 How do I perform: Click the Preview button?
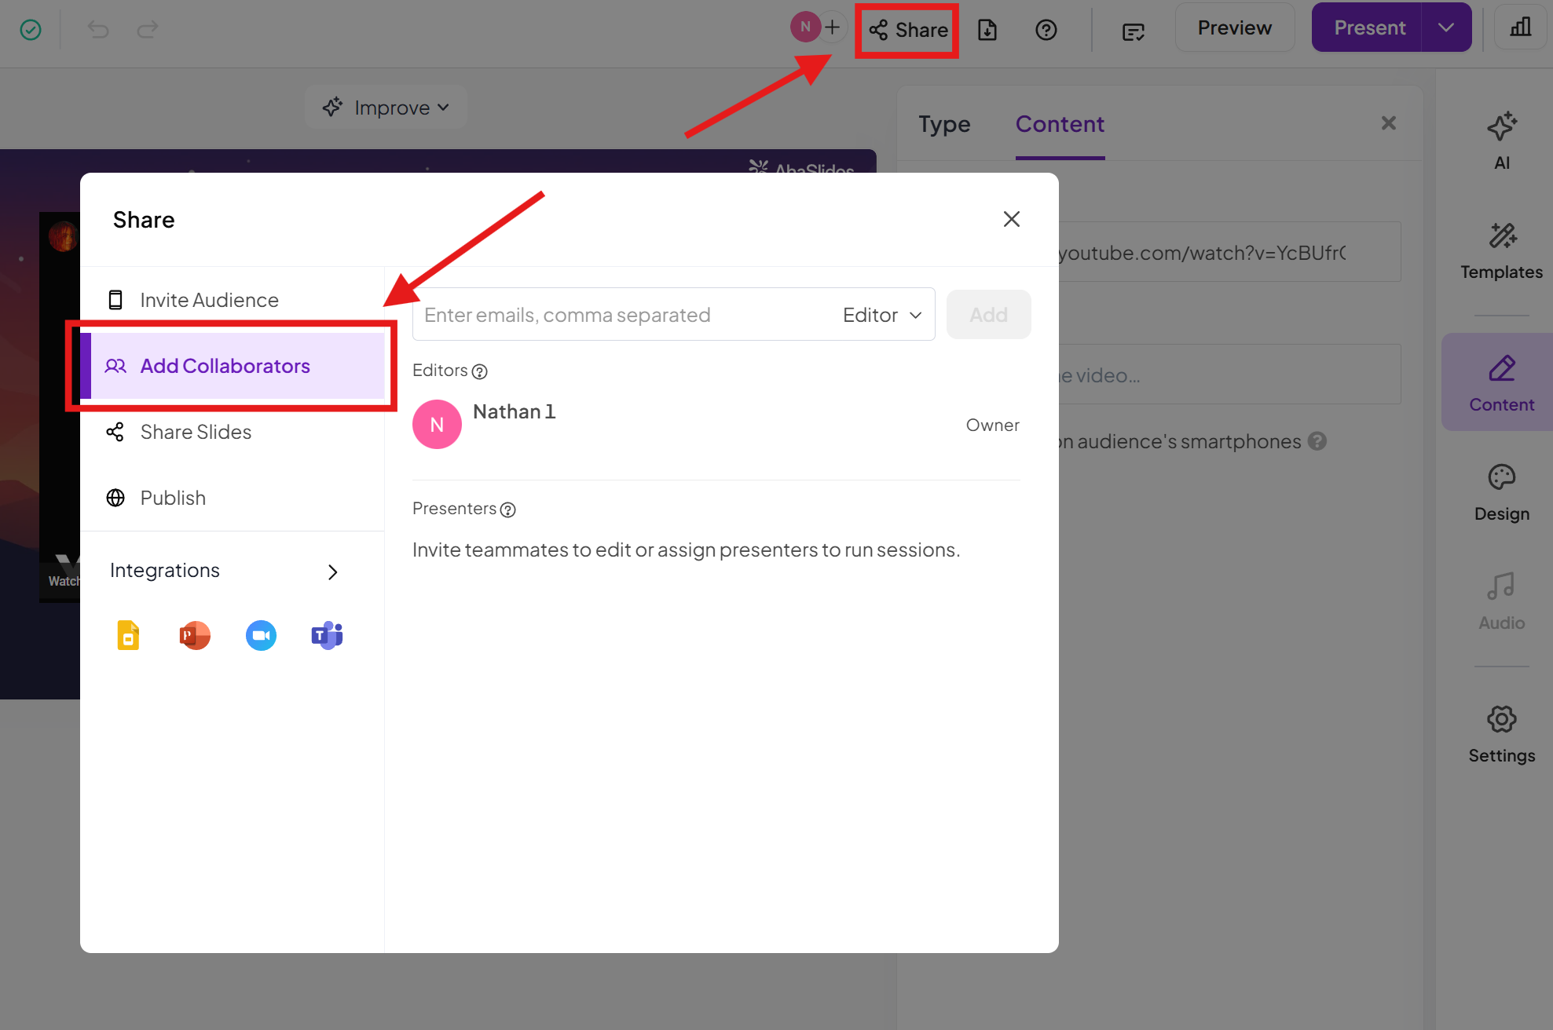pos(1234,27)
